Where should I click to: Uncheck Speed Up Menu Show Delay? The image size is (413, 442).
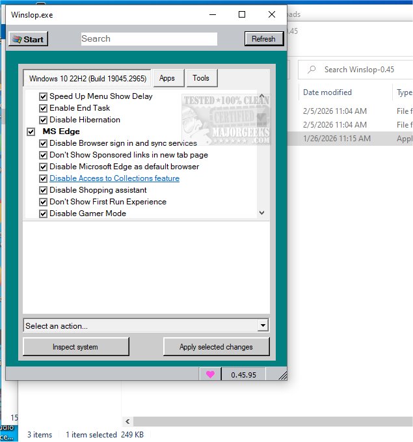[x=43, y=97]
